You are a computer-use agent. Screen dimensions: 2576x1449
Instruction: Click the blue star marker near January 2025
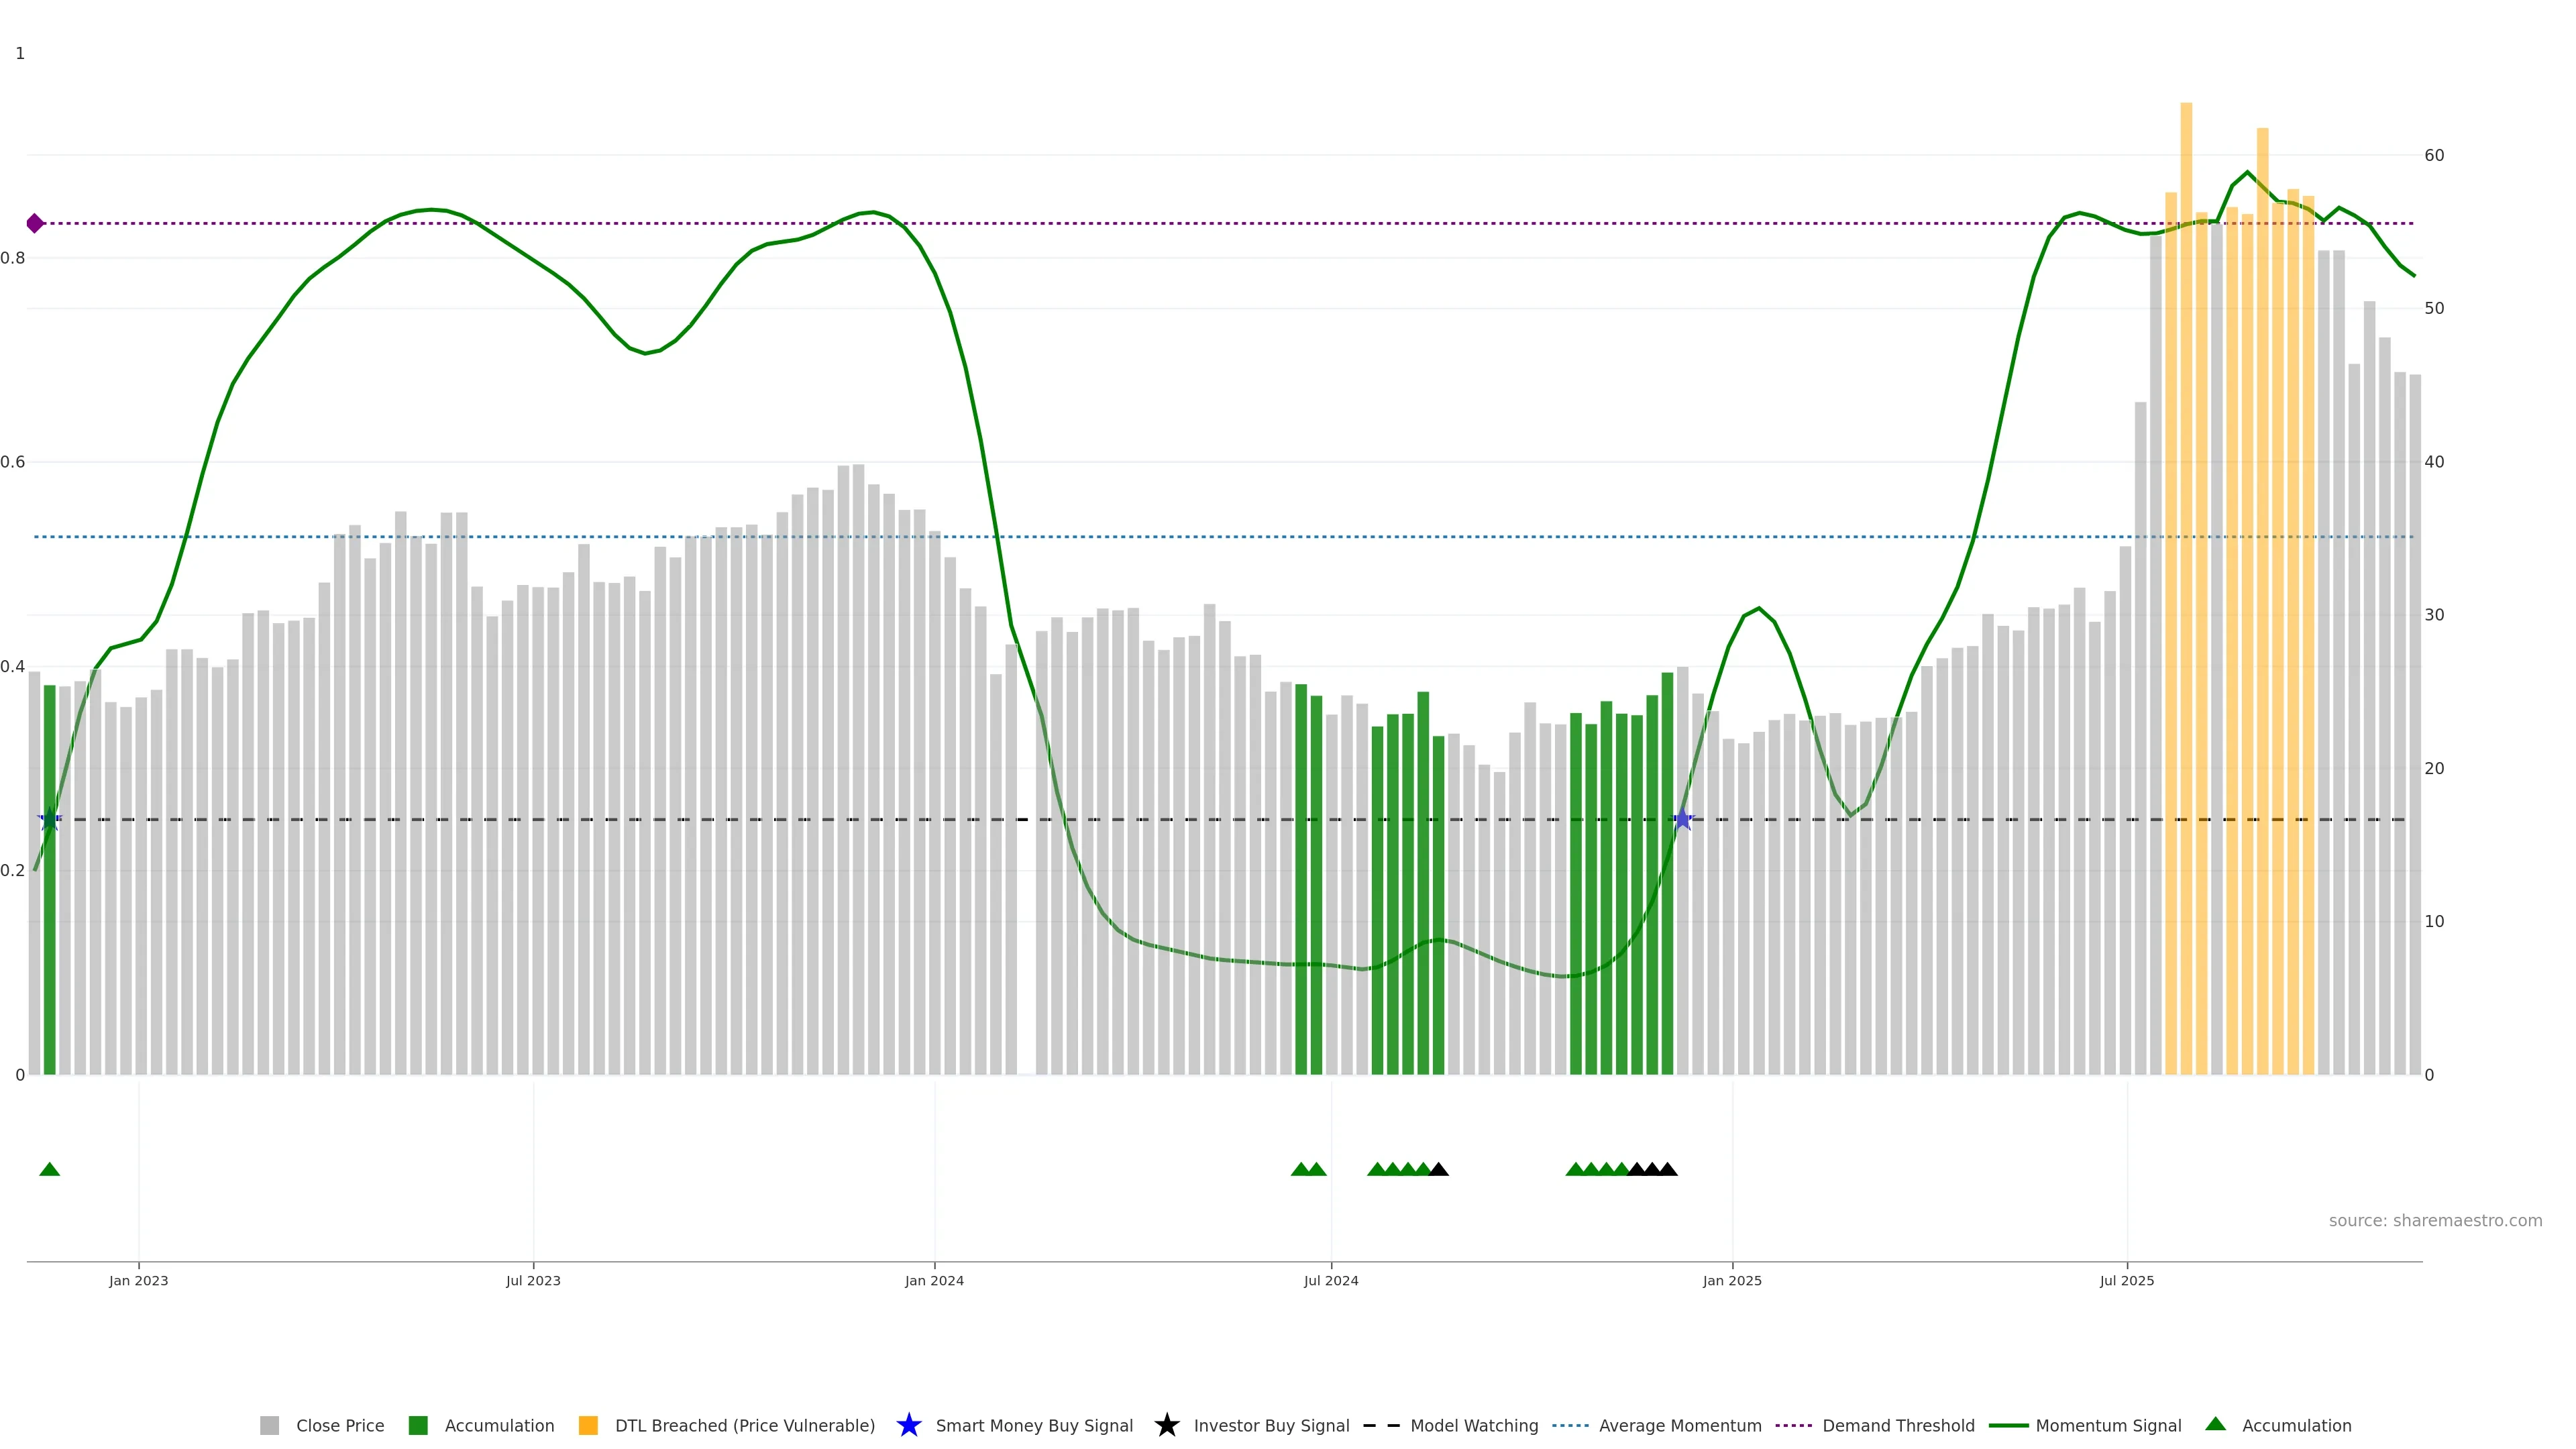click(x=1682, y=820)
